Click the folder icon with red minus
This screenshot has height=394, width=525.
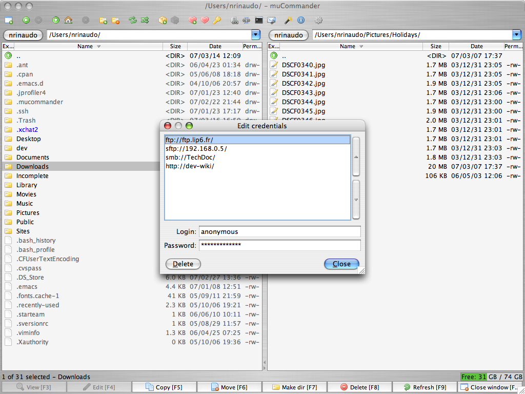pyautogui.click(x=116, y=21)
